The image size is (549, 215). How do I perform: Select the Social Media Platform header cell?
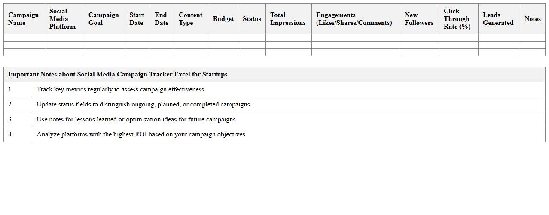63,19
